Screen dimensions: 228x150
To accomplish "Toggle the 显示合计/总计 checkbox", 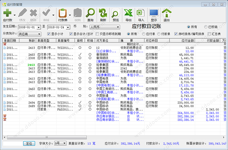I will click(71, 34).
